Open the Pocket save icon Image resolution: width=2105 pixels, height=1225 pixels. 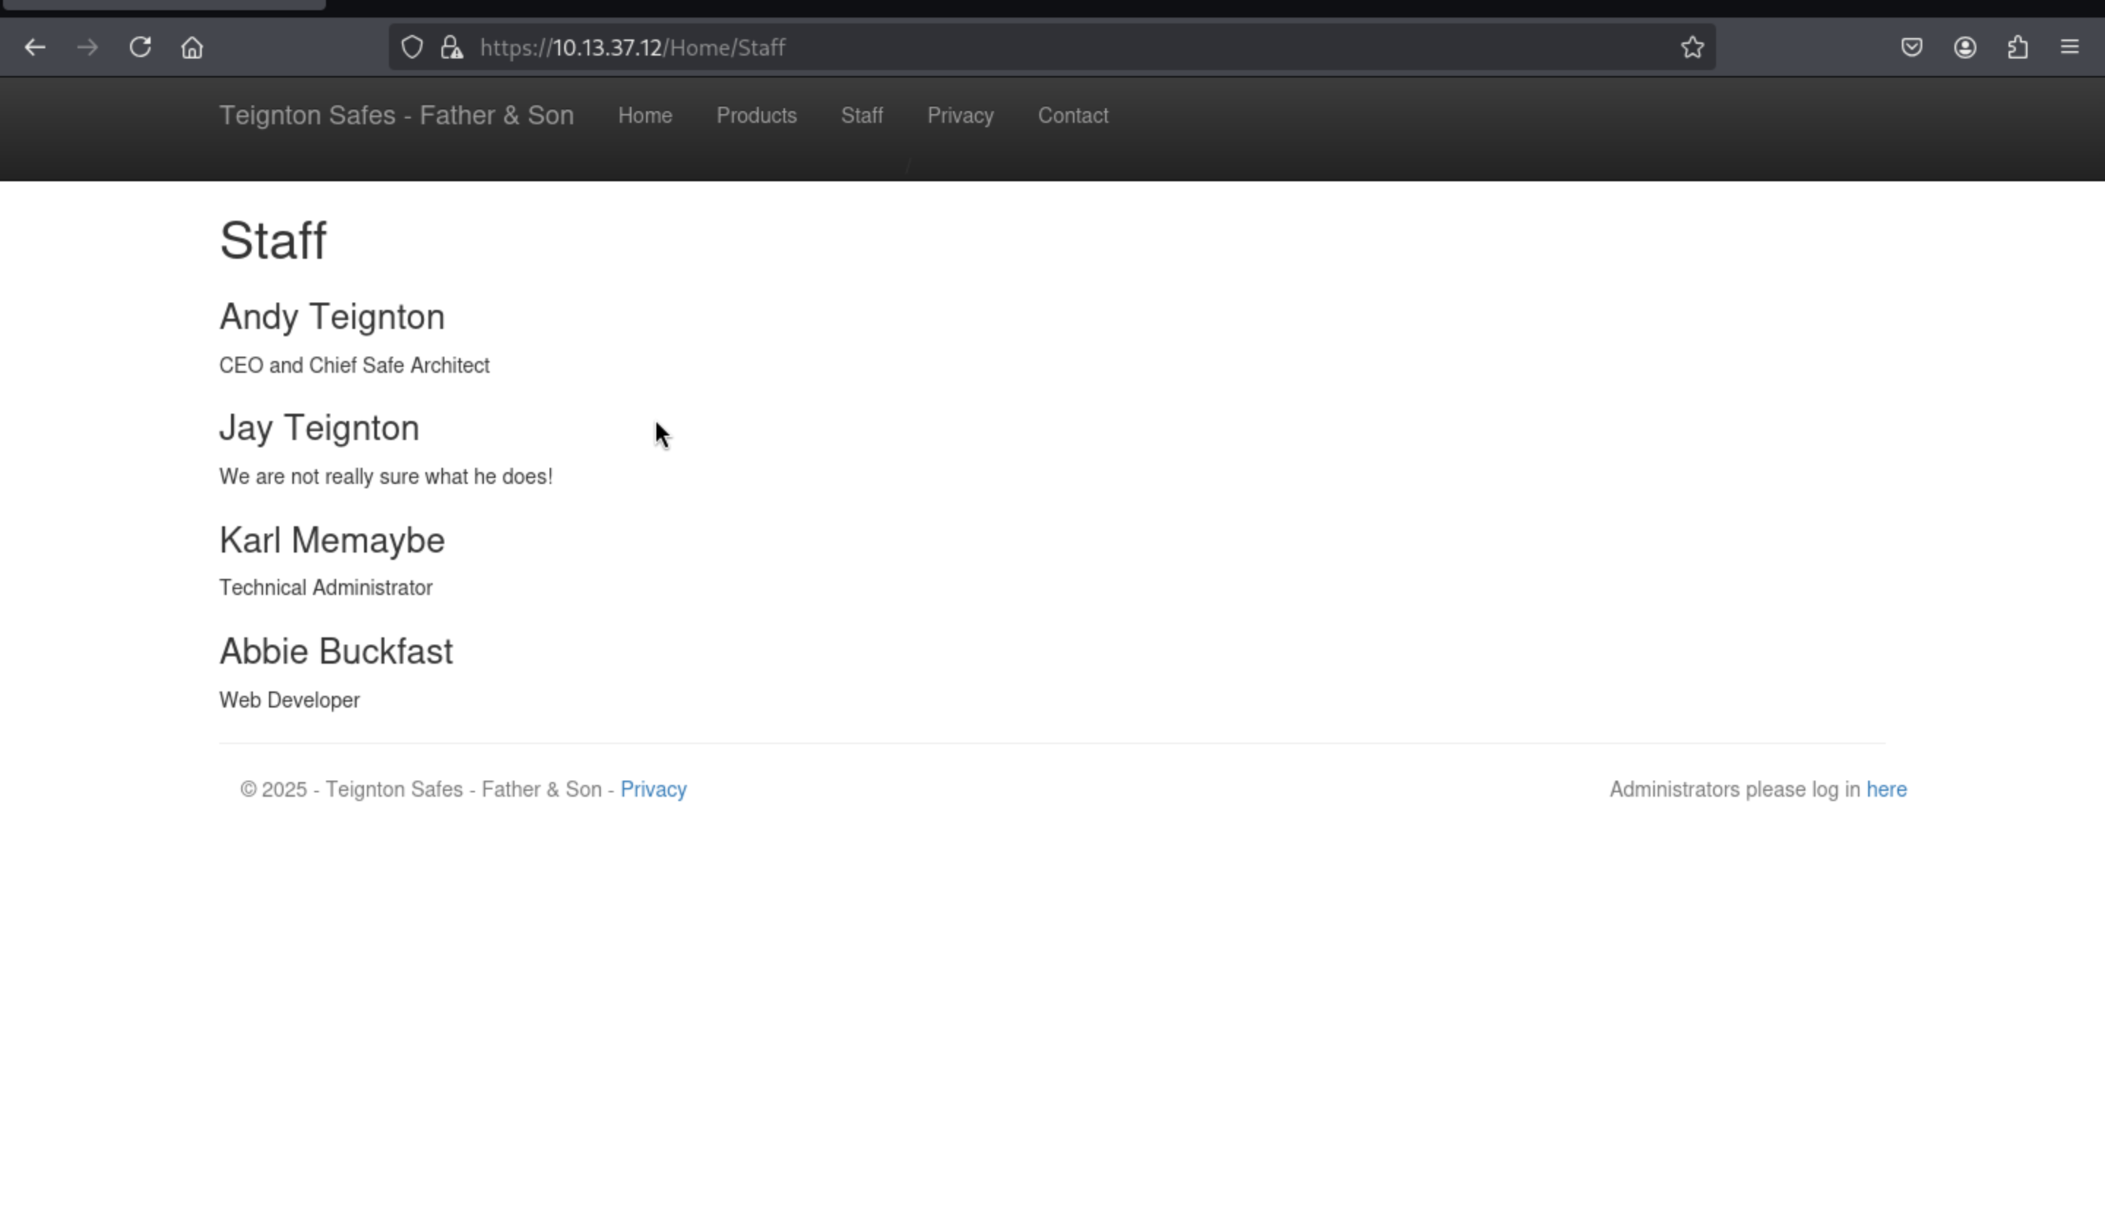point(1912,48)
